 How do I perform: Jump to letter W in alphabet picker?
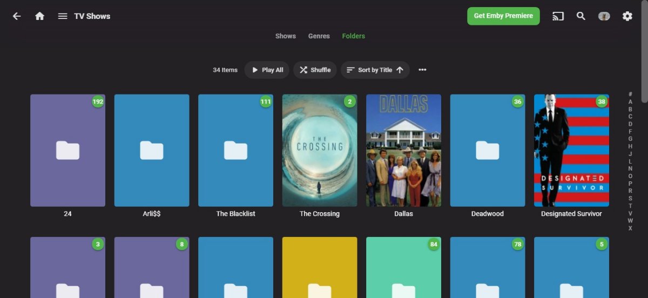pyautogui.click(x=630, y=221)
